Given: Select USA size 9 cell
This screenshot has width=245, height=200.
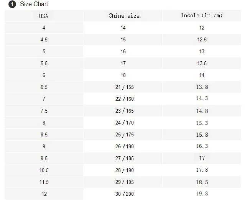Looking at the screenshot, I should click(x=44, y=146).
